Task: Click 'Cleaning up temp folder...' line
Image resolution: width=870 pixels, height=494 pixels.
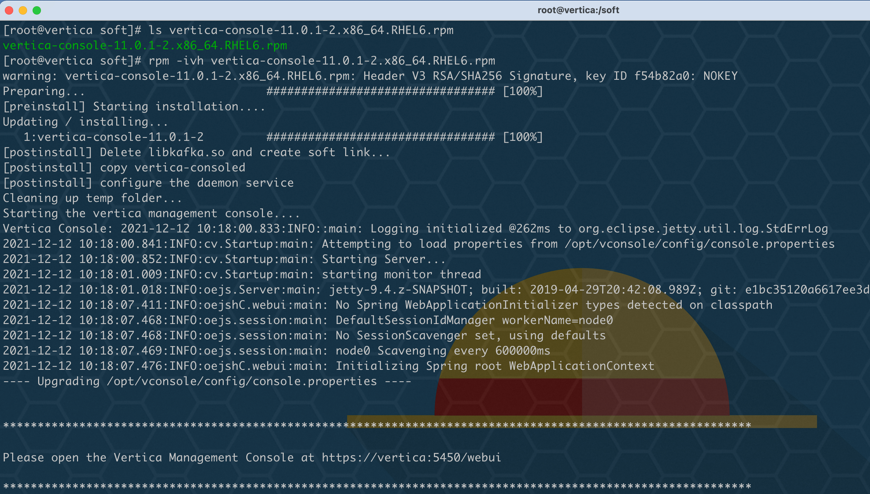Action: 93,198
